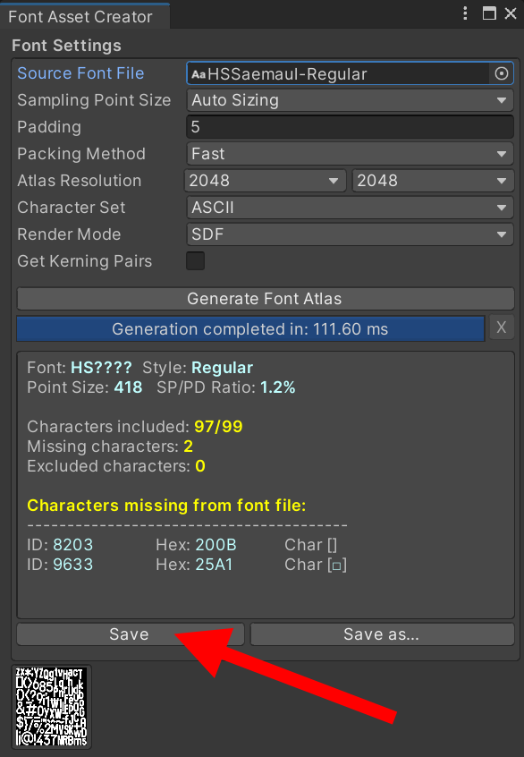This screenshot has width=524, height=757.
Task: Click the Style: Regular text
Action: pos(198,368)
